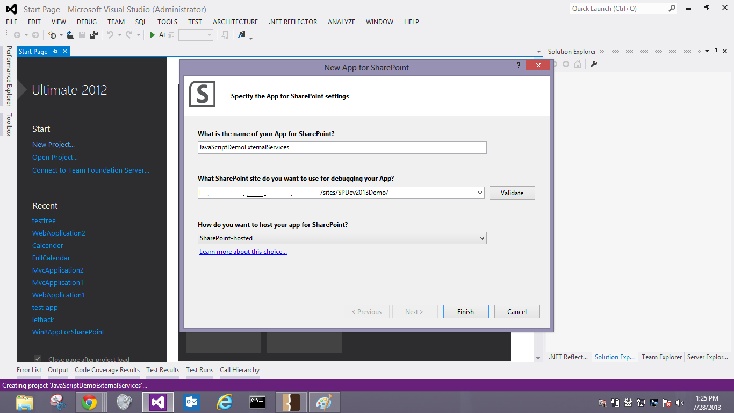Image resolution: width=734 pixels, height=413 pixels.
Task: Click Learn more about this choice link
Action: coord(243,252)
